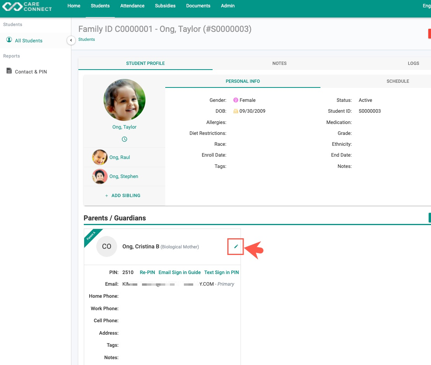Click the CO initials avatar
The image size is (431, 365).
107,246
